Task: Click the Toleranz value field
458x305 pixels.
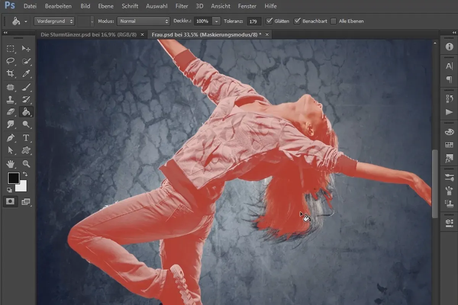Action: pos(254,21)
